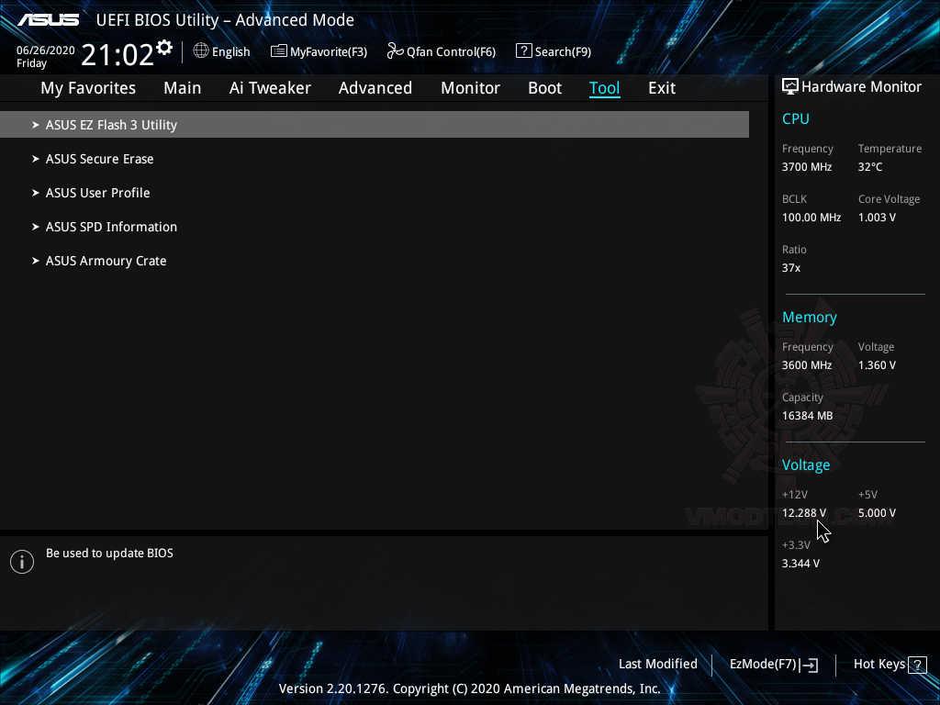Click the 06/26/2020 date

46,50
